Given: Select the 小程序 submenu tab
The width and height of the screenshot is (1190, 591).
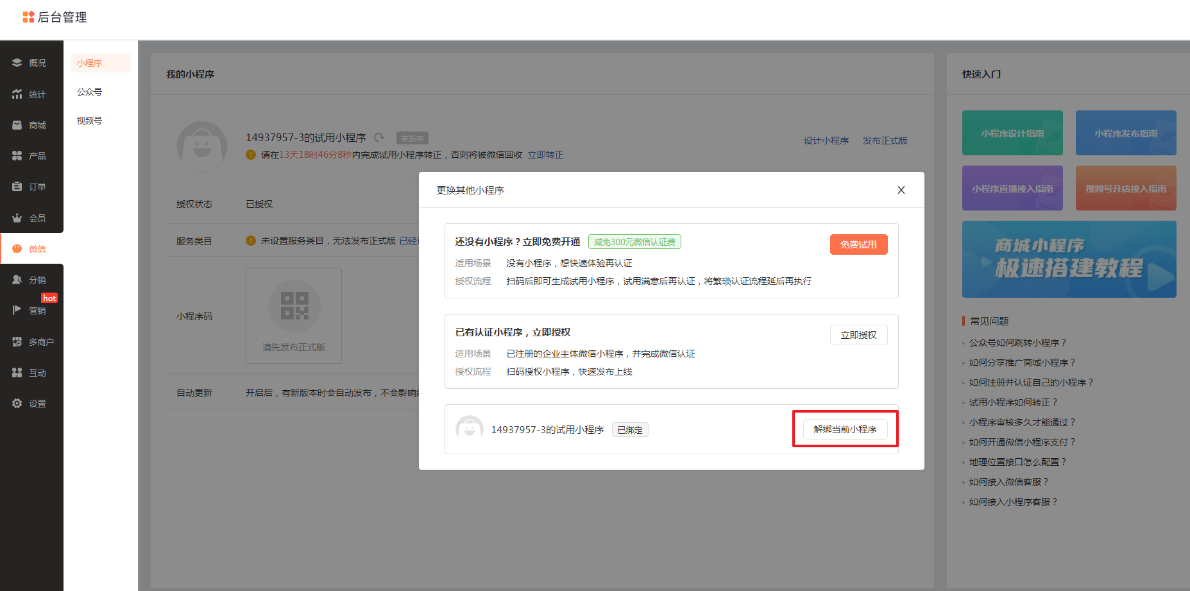Looking at the screenshot, I should [x=90, y=63].
